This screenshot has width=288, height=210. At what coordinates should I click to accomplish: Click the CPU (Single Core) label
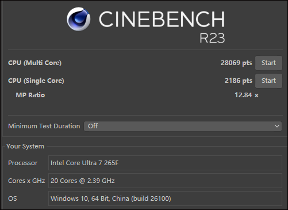[36, 81]
